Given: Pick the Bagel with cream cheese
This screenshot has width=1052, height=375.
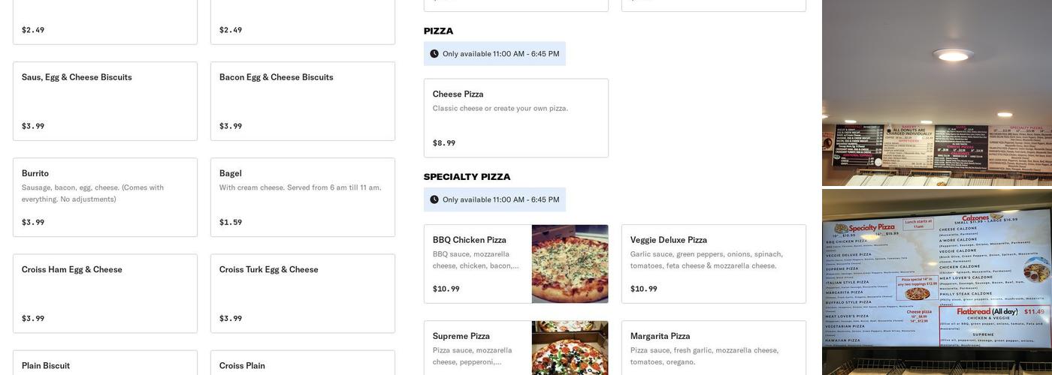Looking at the screenshot, I should 302,197.
